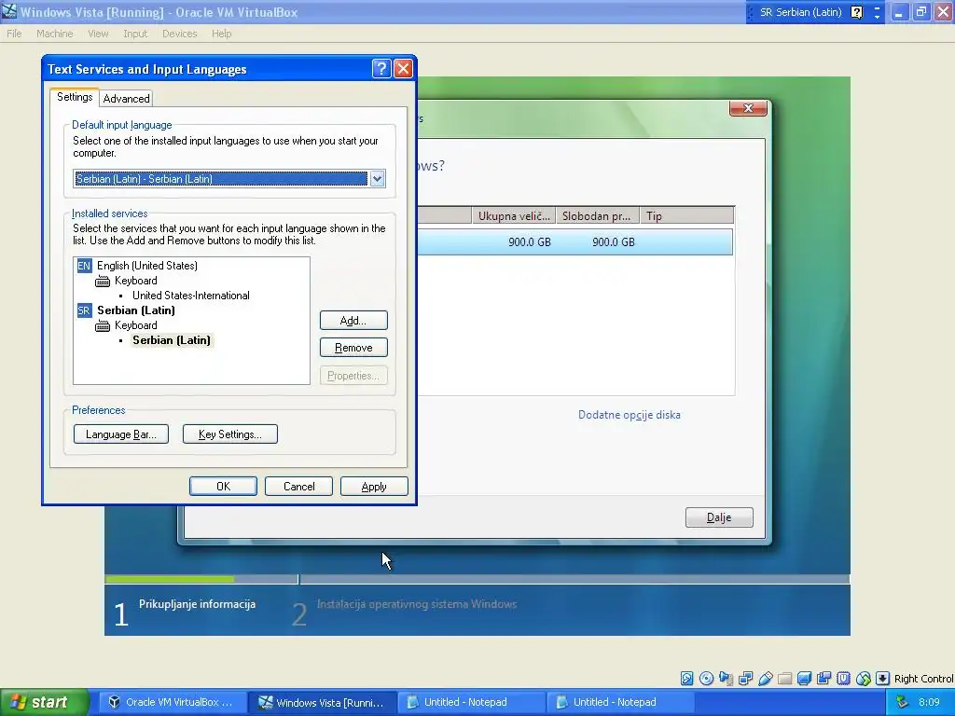This screenshot has width=955, height=716.
Task: Open second Untitled - Notepad taskbar item
Action: (x=620, y=702)
